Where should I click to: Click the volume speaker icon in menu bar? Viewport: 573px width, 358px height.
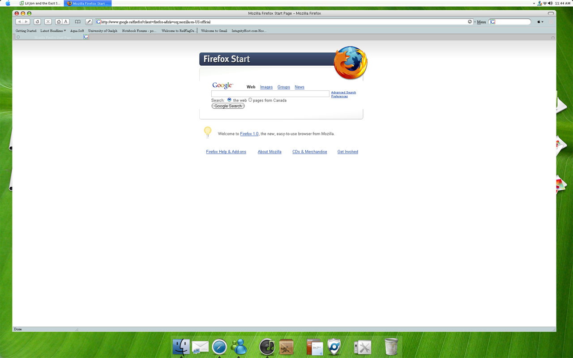pos(550,3)
